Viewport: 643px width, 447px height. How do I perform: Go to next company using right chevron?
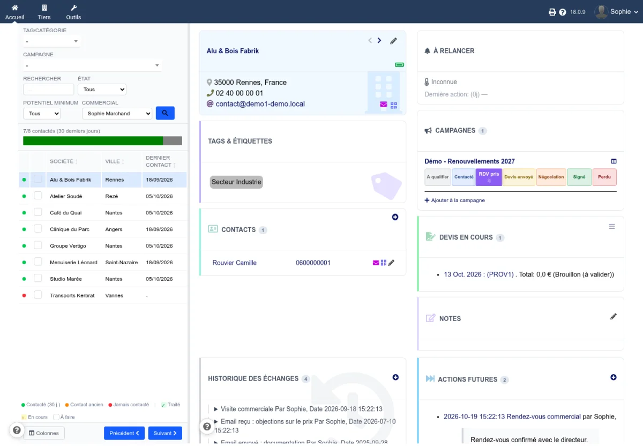tap(379, 40)
